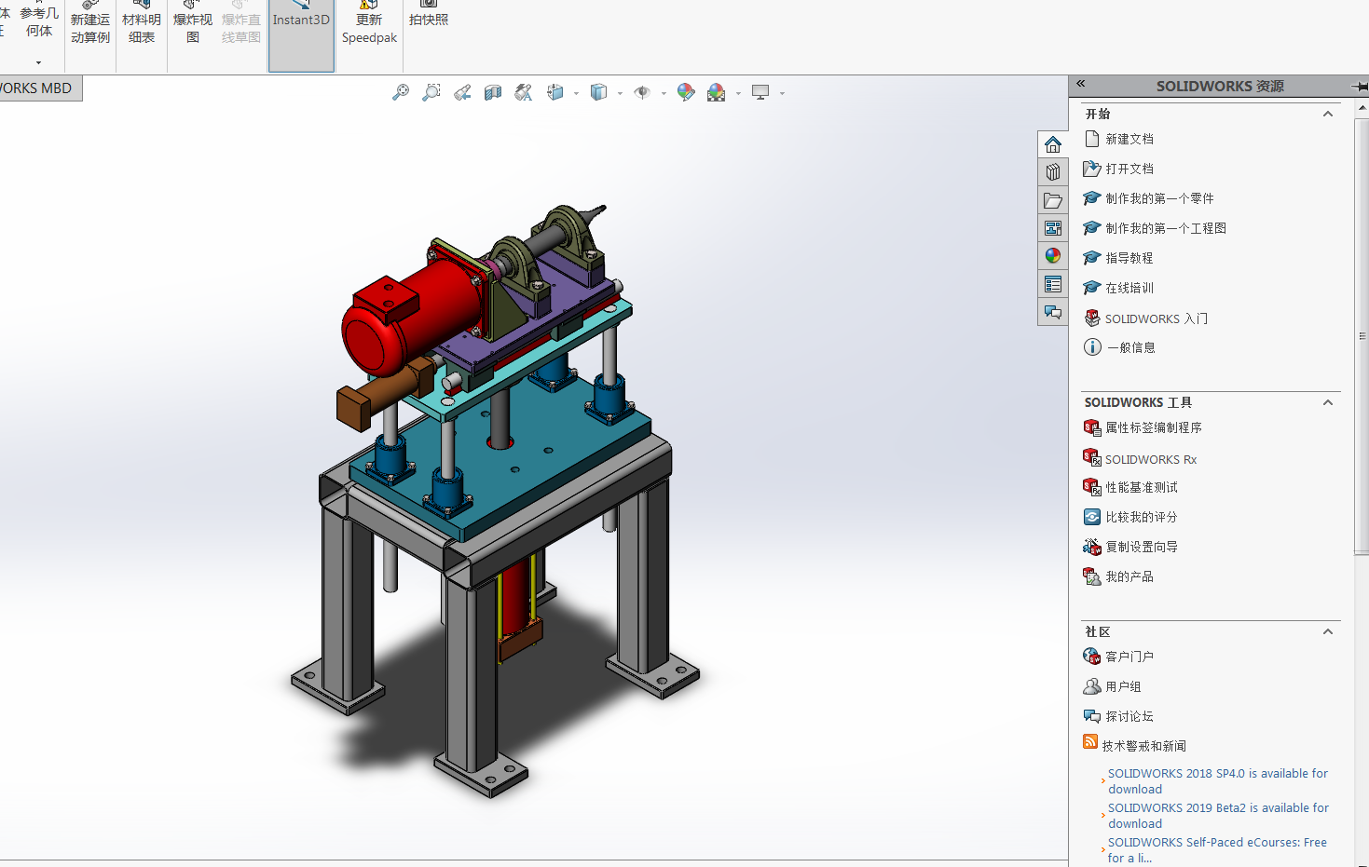Click the 新建文档 link
The image size is (1369, 867).
click(1129, 139)
